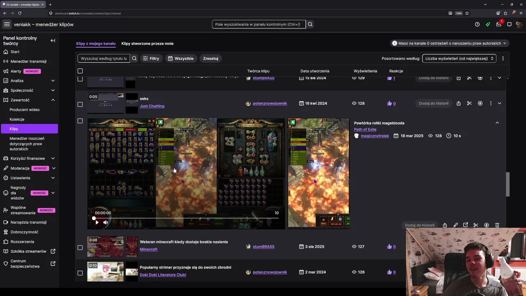
Task: Collapse the Powtórka rollki mageblooda details
Action: click(497, 123)
